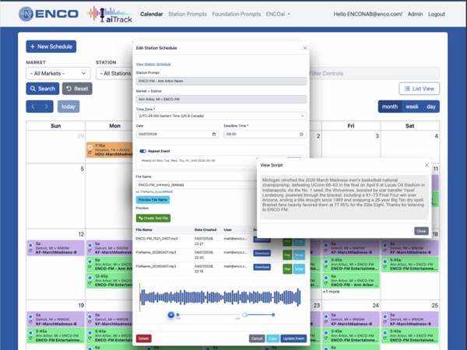
Task: Toggle the Repeat Event switch
Action: click(x=144, y=152)
